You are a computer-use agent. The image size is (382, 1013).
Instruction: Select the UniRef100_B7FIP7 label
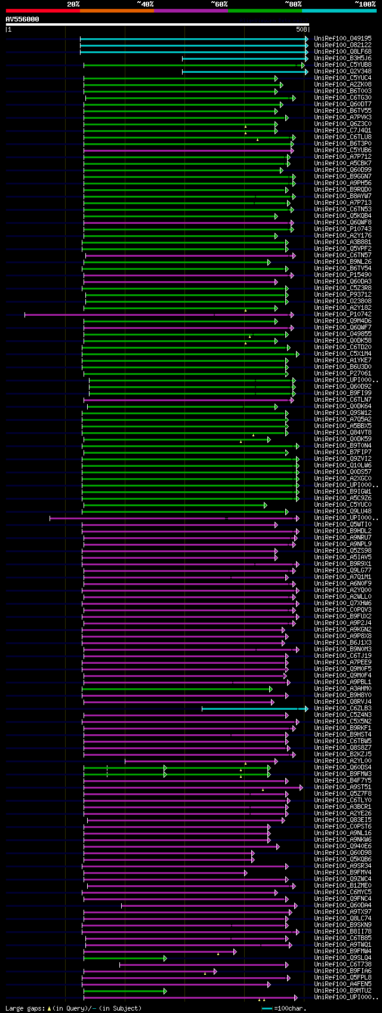click(343, 452)
